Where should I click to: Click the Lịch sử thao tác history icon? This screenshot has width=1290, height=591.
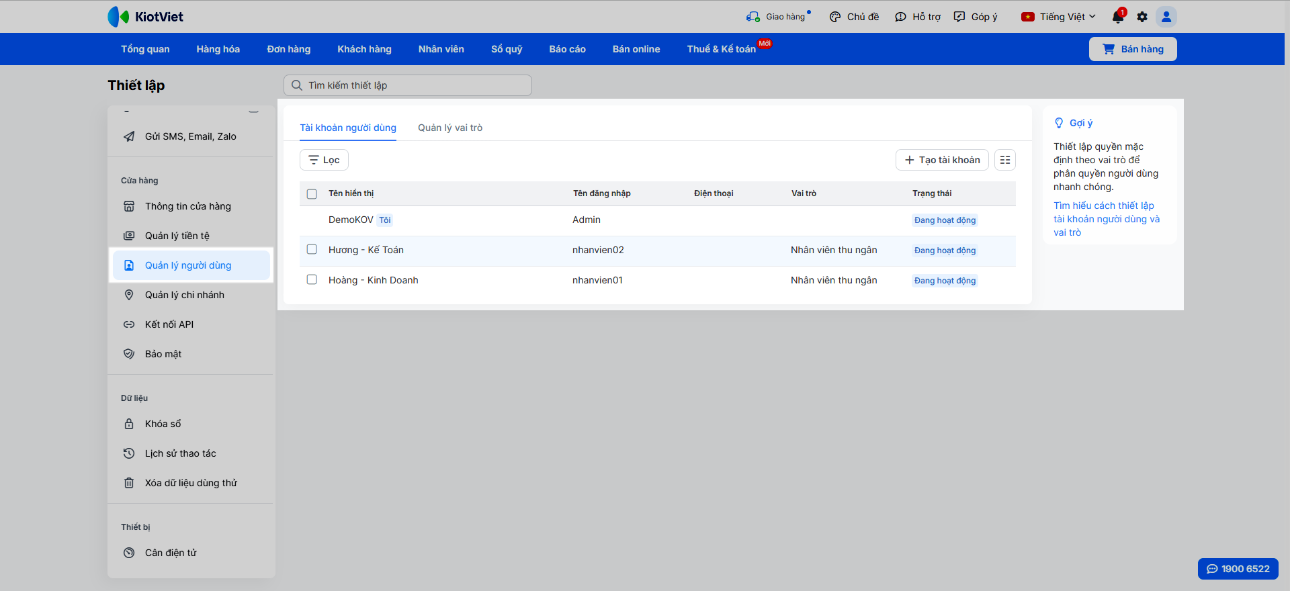click(x=129, y=453)
